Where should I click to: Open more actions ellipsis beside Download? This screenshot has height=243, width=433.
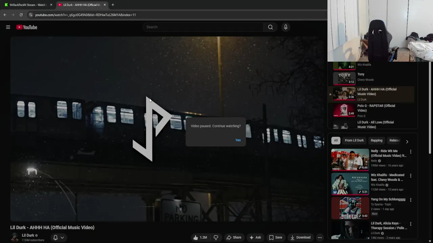pos(320,238)
